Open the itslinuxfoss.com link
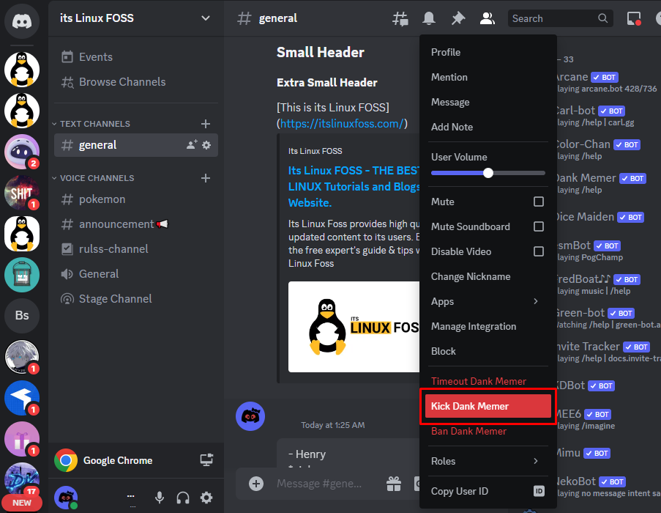The image size is (661, 513). (x=342, y=124)
